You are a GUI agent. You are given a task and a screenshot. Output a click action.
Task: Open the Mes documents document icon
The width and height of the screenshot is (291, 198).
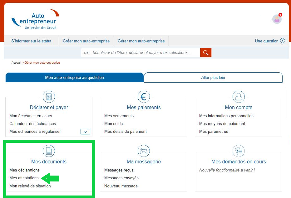click(49, 151)
